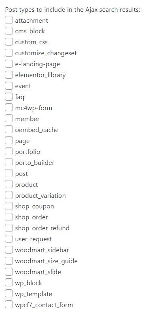Enable cms_block in search results

tap(9, 31)
